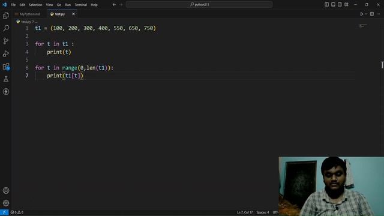Click Ln 7, Col 17 in status bar
The image size is (384, 216).
pos(245,212)
